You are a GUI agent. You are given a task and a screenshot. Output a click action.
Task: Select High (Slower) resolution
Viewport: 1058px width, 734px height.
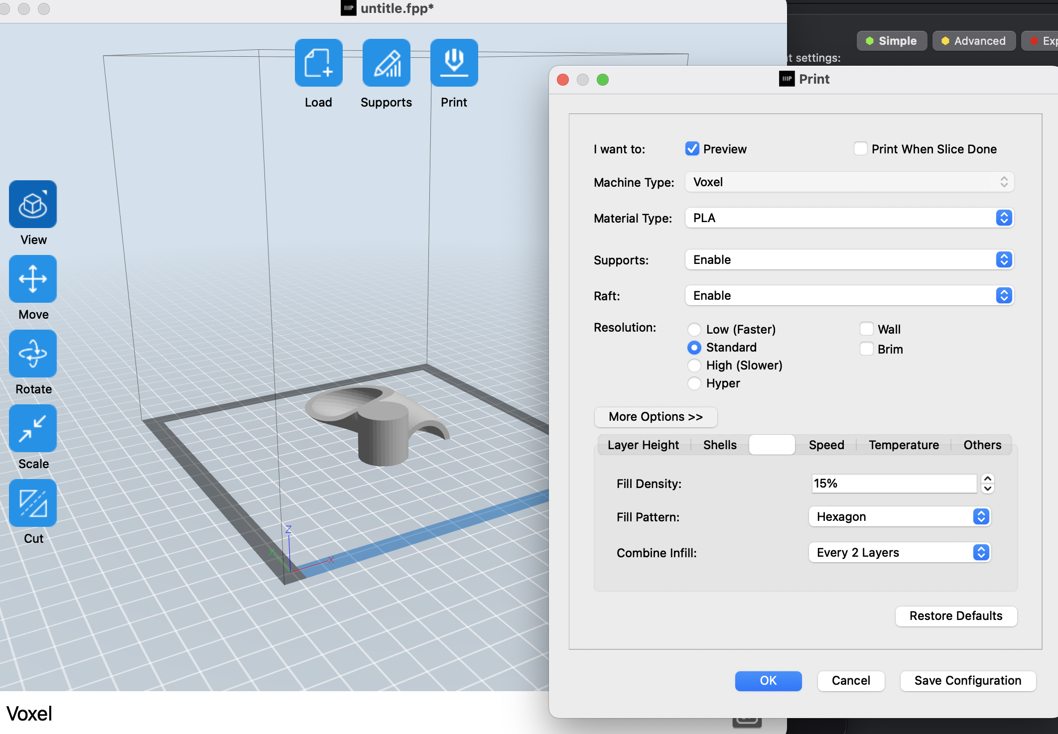694,366
